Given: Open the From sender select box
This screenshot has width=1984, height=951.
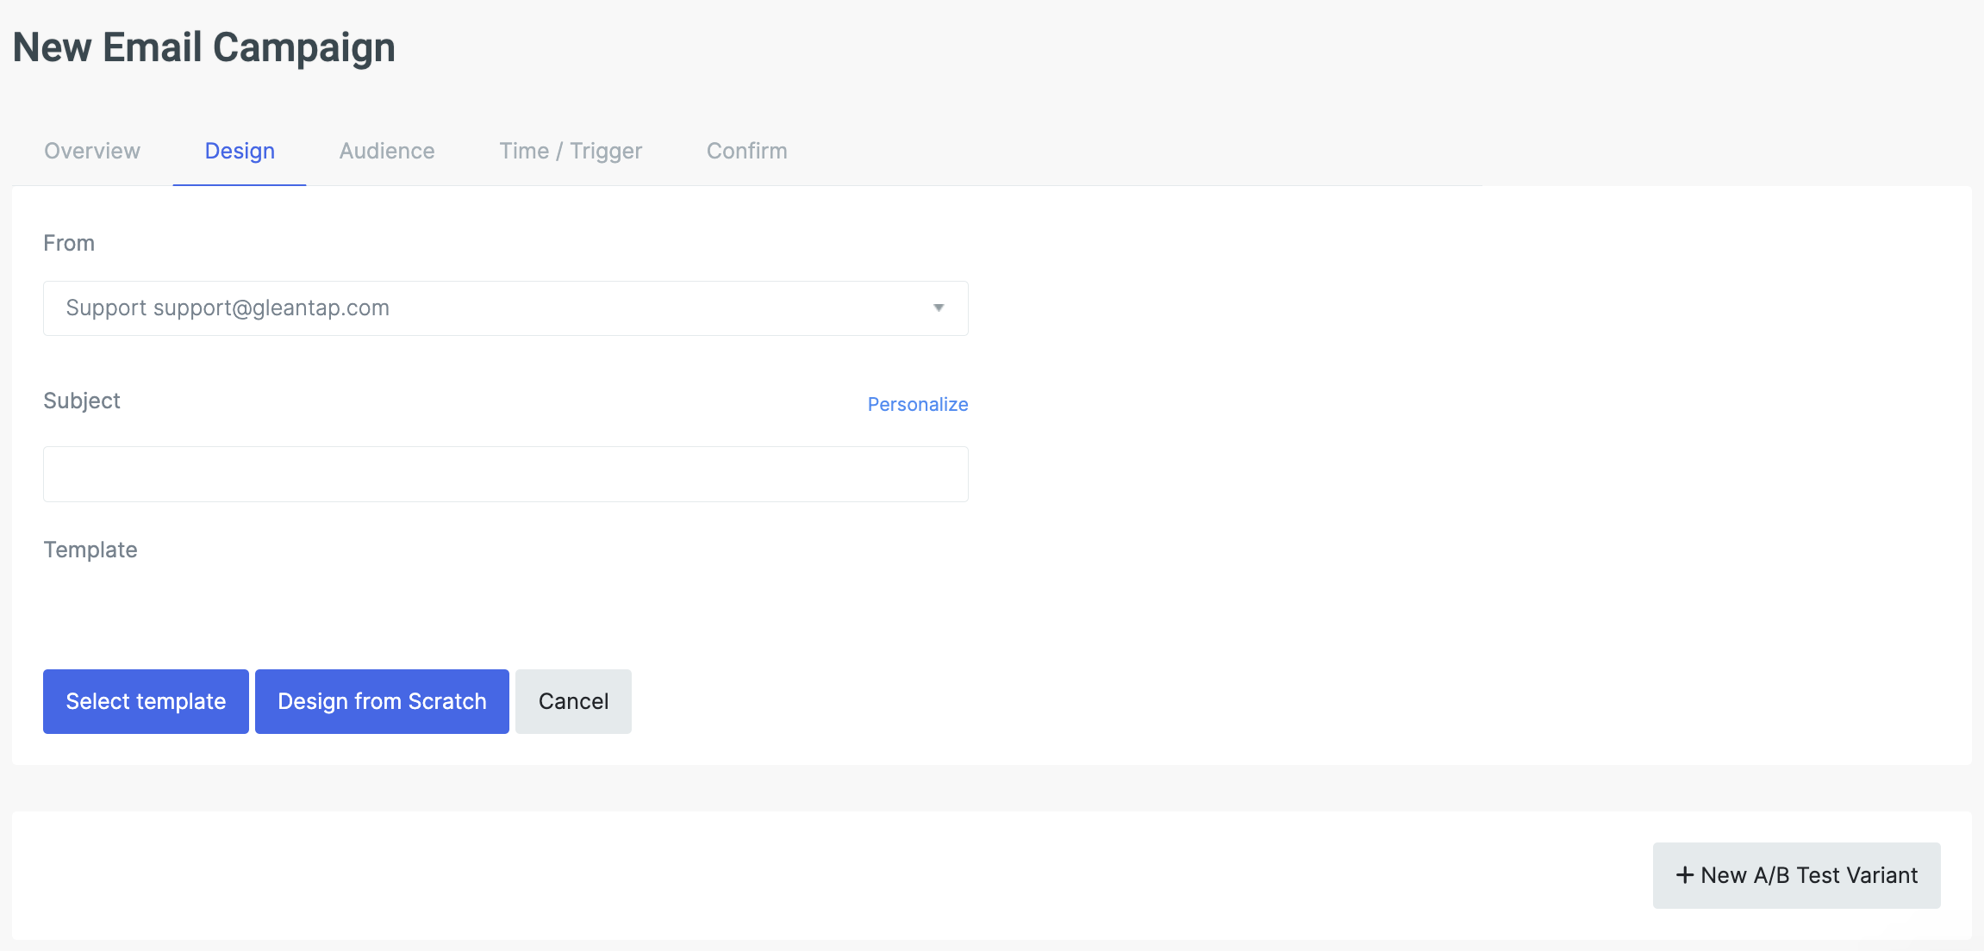Looking at the screenshot, I should (x=505, y=308).
